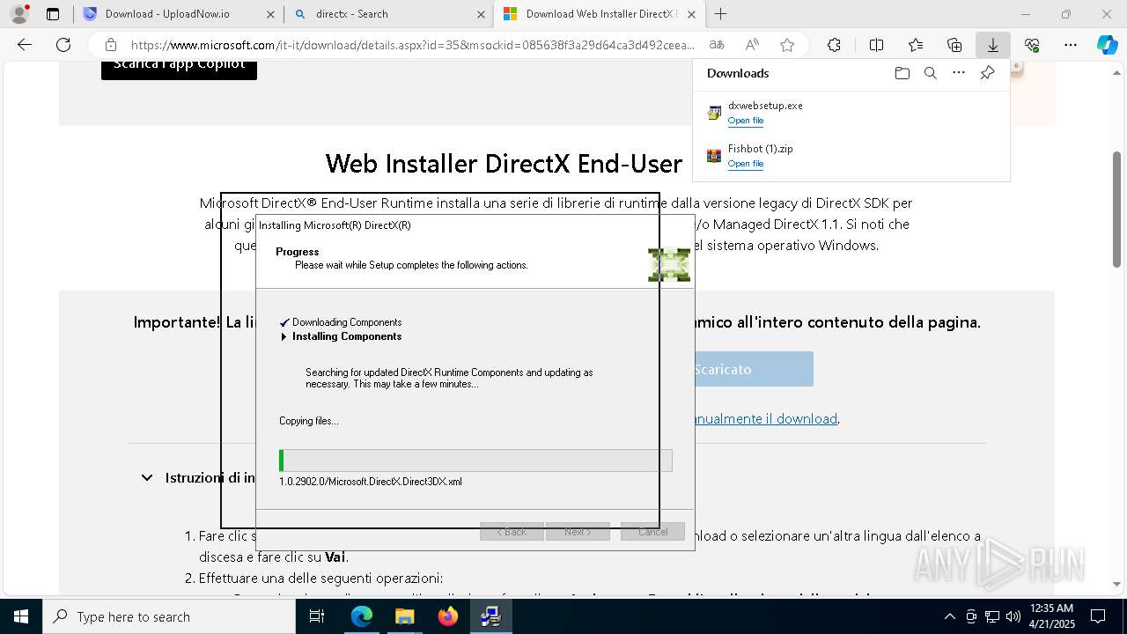This screenshot has height=634, width=1127.
Task: Pin the Downloads panel
Action: 988,73
